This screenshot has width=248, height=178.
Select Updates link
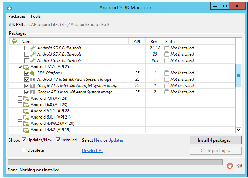tap(116, 140)
